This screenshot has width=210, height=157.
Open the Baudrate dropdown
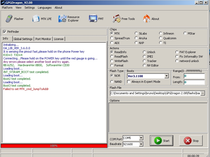tap(141, 144)
